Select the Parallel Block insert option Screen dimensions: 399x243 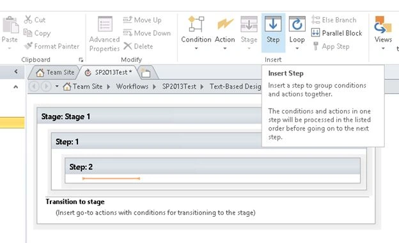(x=336, y=33)
